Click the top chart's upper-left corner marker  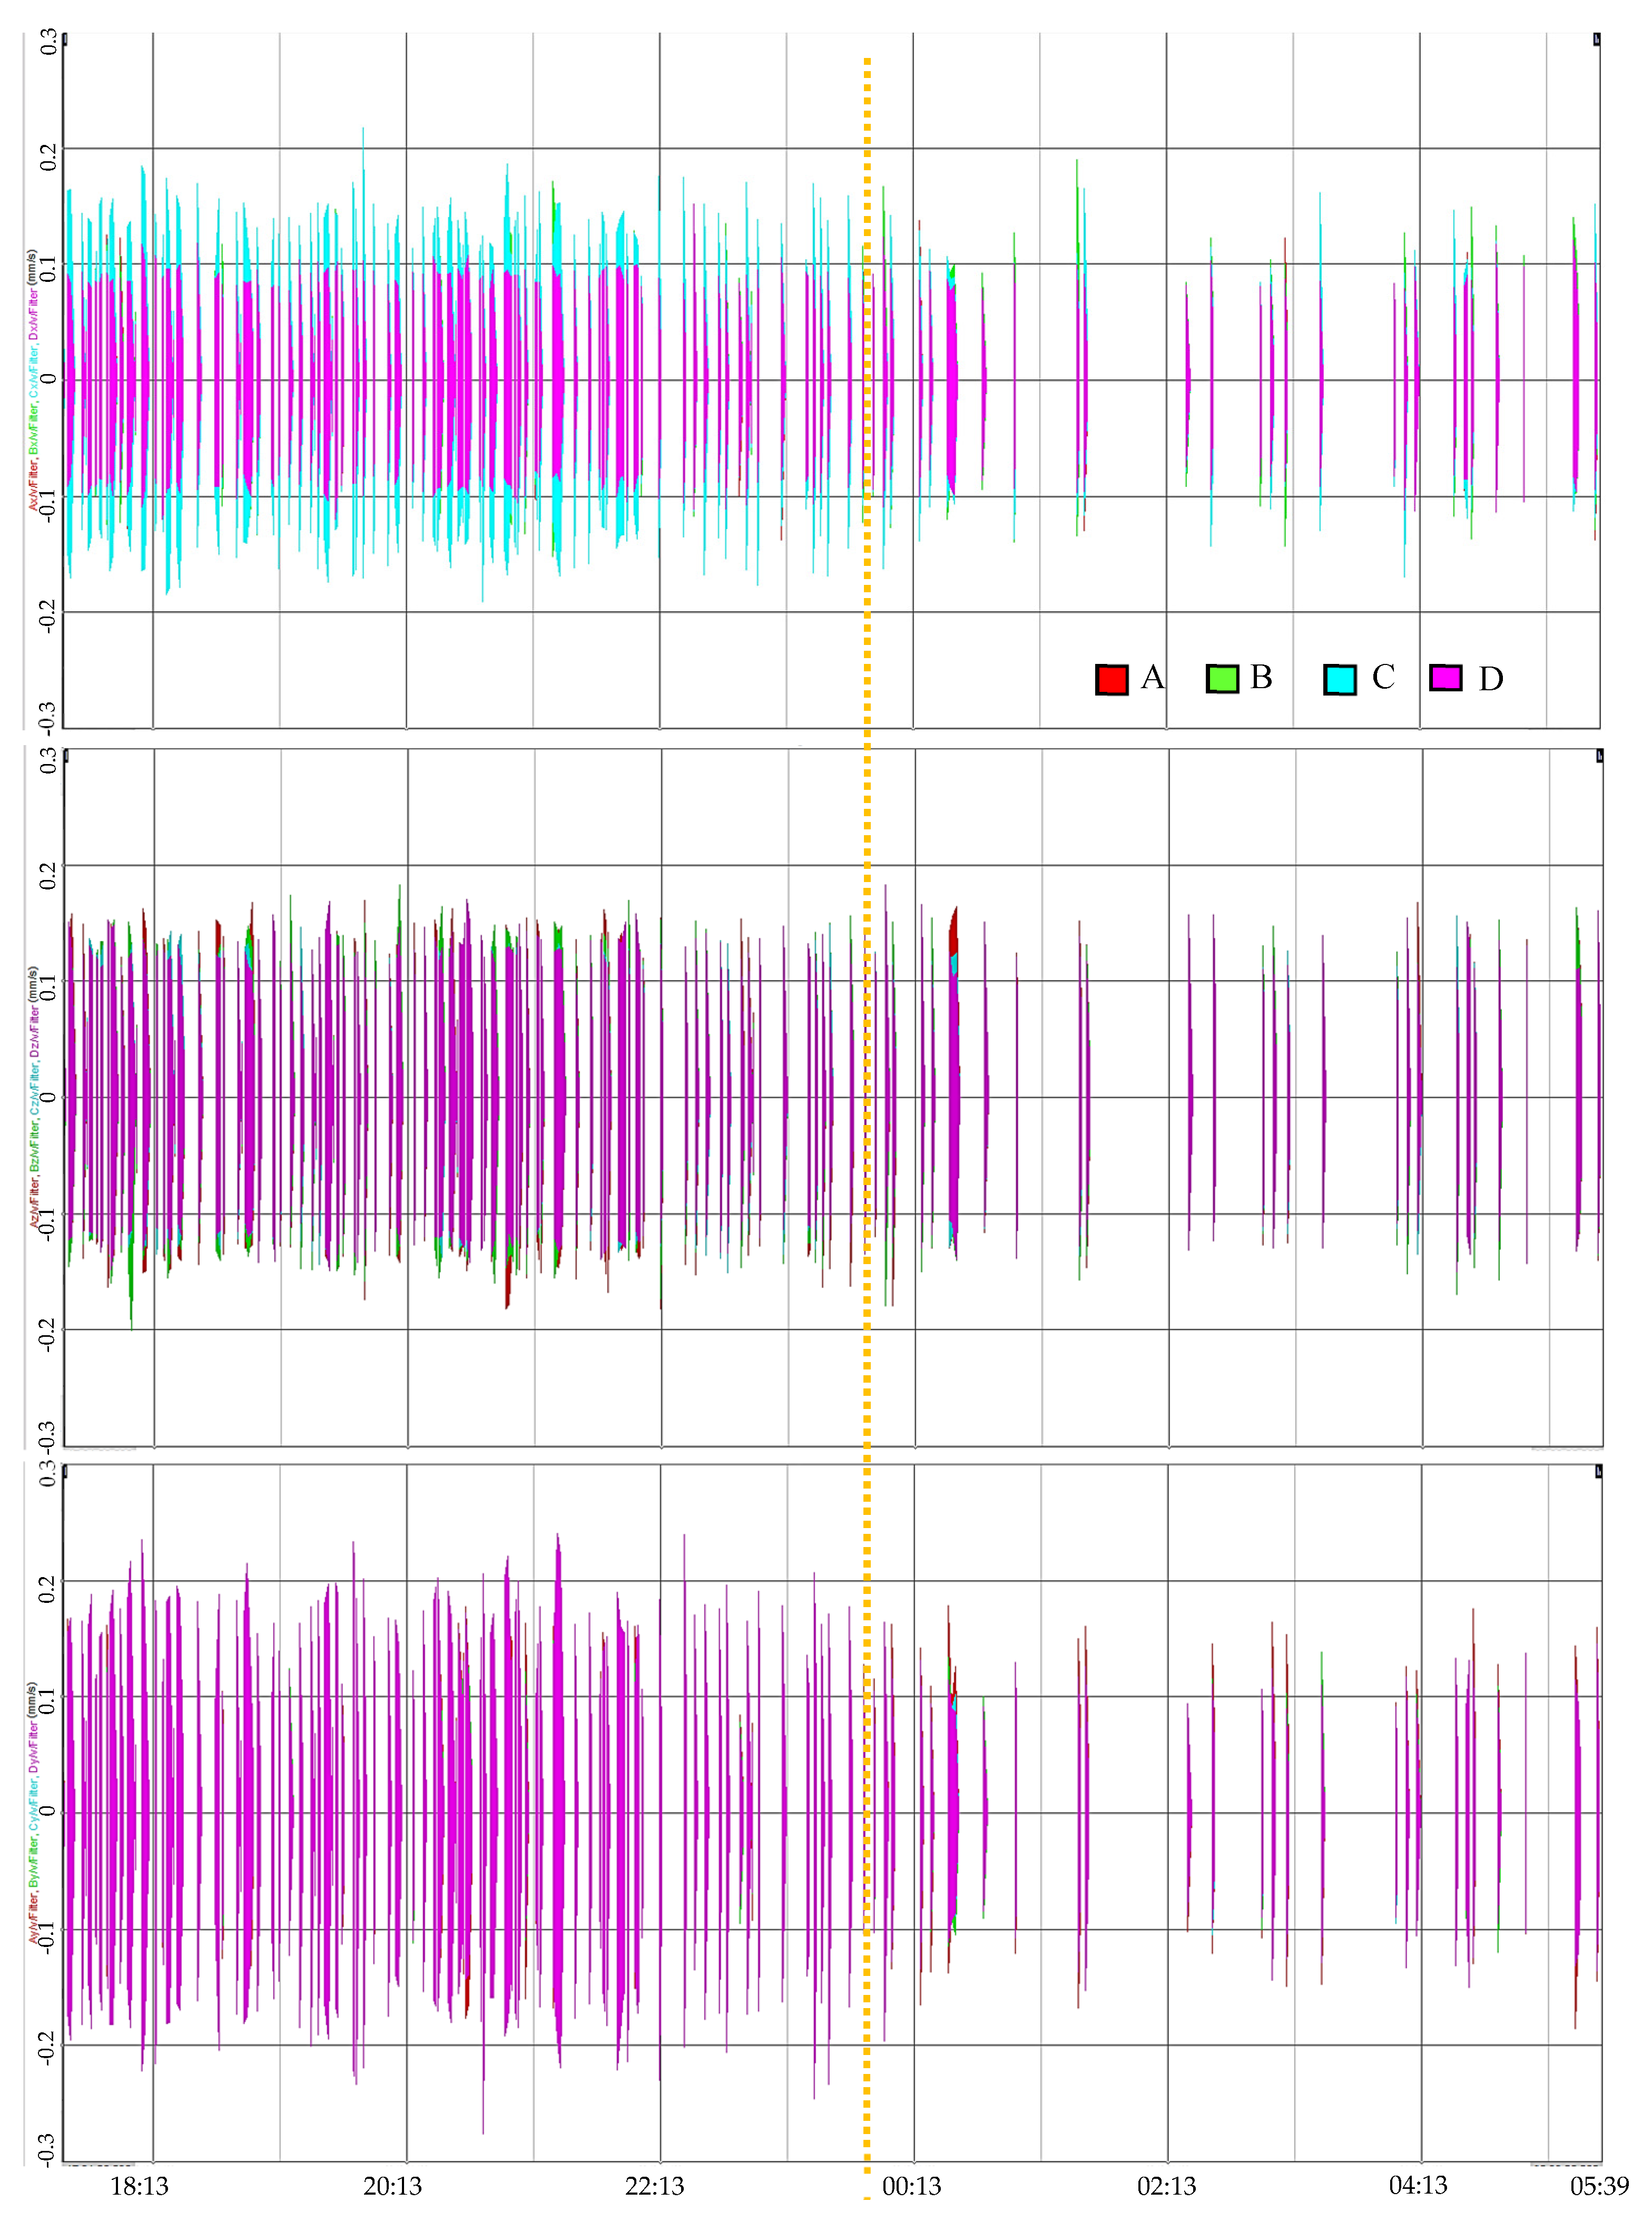[x=65, y=39]
